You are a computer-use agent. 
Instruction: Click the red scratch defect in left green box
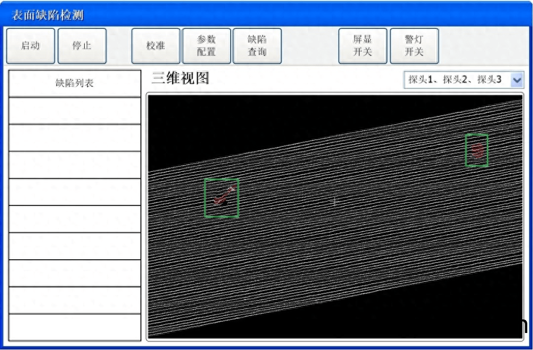point(222,196)
